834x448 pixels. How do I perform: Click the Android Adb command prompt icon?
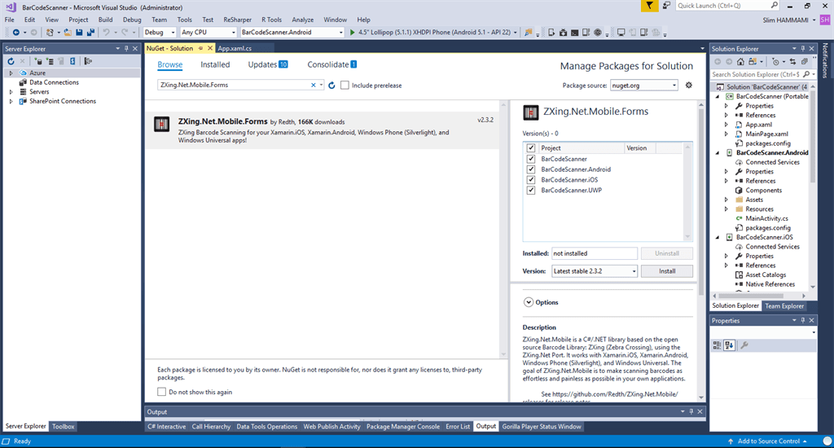click(574, 33)
